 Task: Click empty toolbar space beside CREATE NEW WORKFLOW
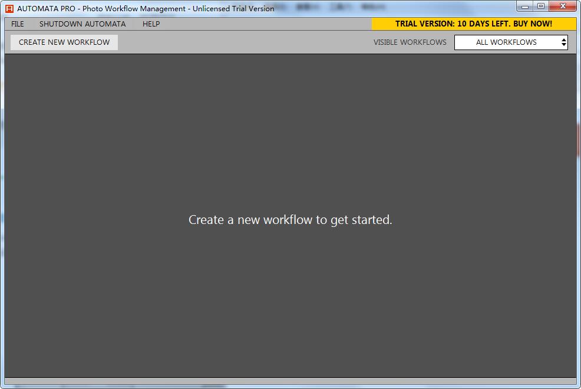(x=245, y=42)
